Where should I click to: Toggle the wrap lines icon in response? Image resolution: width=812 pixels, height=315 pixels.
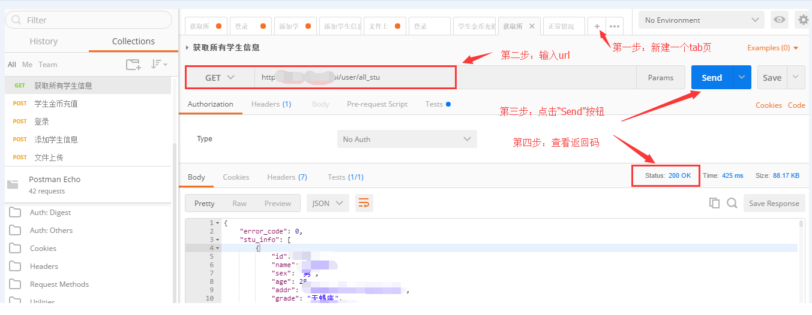[x=364, y=203]
